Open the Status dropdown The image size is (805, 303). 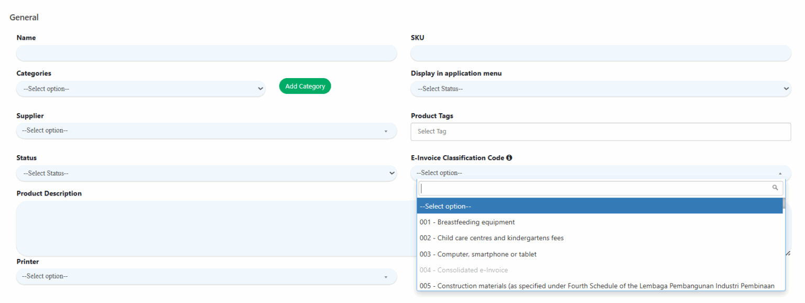[206, 173]
